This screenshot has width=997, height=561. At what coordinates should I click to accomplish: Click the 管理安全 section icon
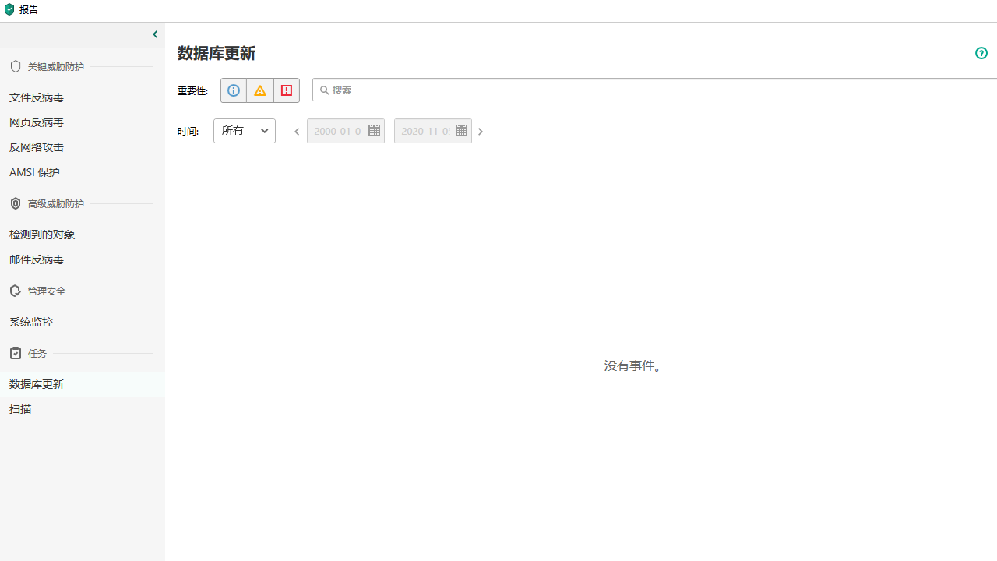click(x=15, y=291)
